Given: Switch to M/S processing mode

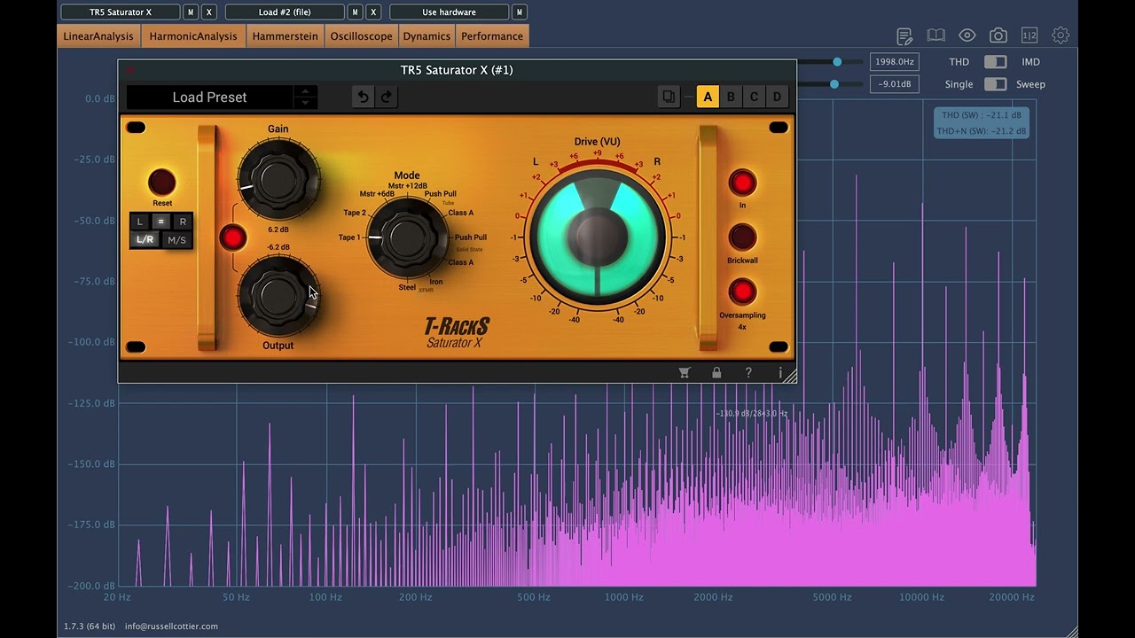Looking at the screenshot, I should pos(176,240).
